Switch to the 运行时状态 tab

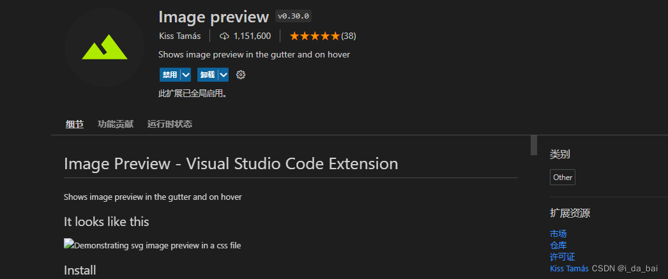click(x=170, y=124)
